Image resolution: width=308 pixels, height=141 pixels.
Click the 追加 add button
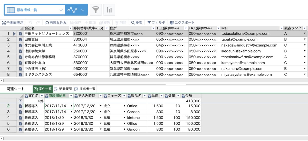click(x=91, y=23)
